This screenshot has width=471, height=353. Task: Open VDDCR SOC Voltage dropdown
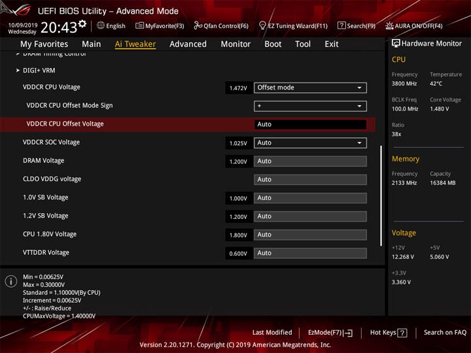310,143
